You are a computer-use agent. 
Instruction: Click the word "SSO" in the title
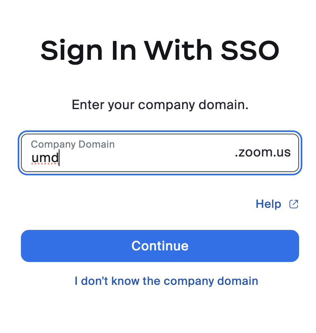pos(250,50)
